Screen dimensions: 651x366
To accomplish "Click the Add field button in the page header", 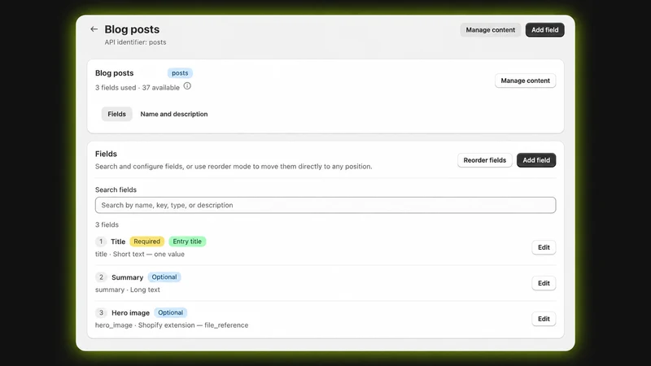I will tap(544, 30).
